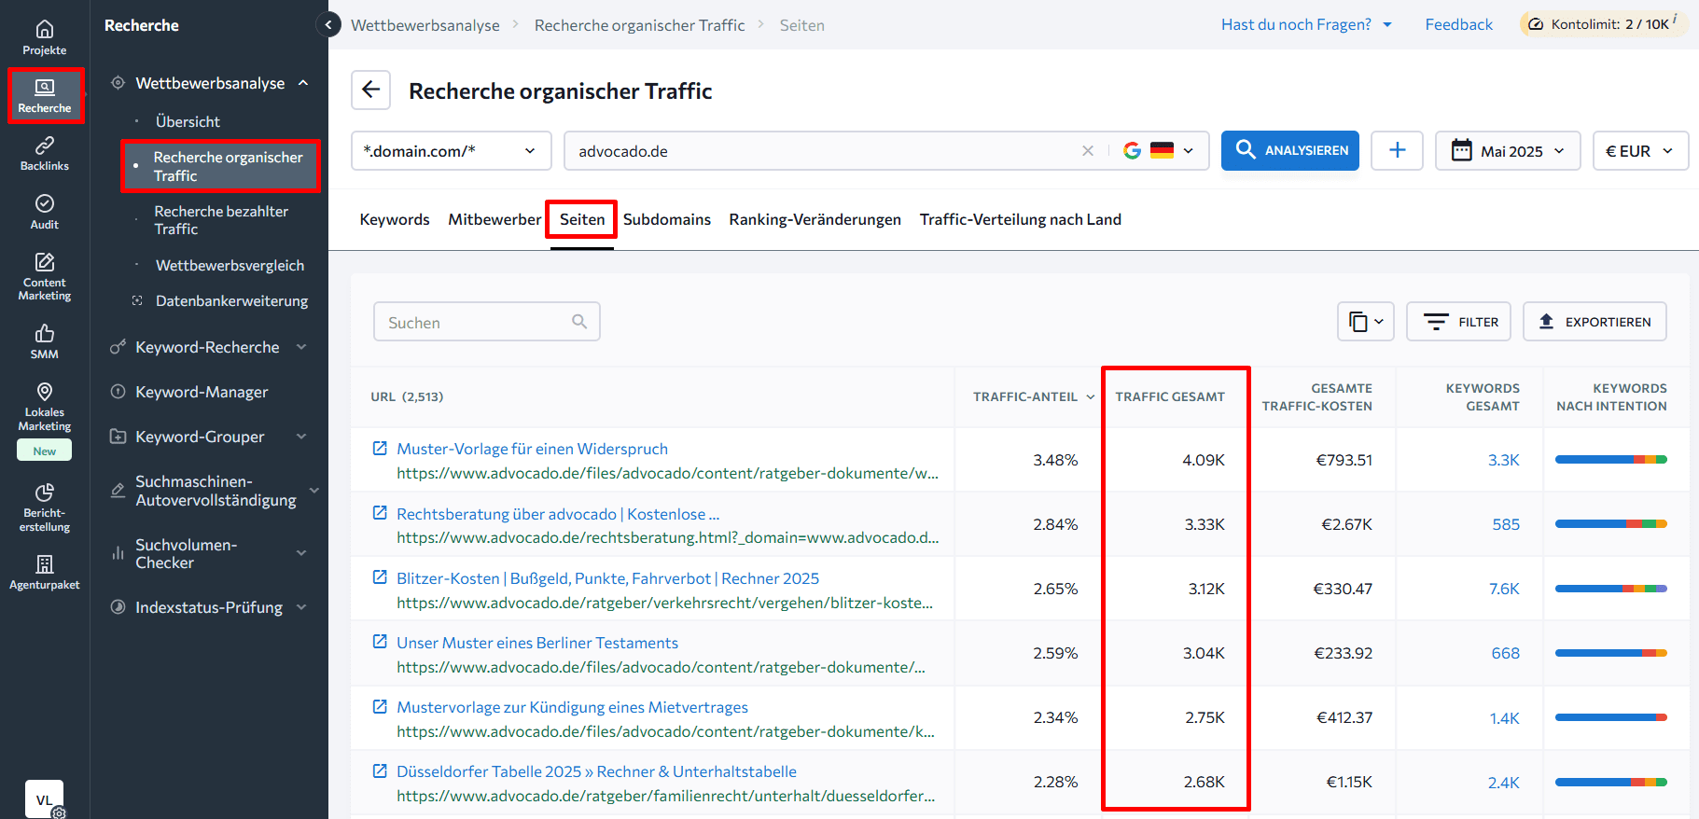1699x819 pixels.
Task: Click the plus add button
Action: click(x=1397, y=150)
